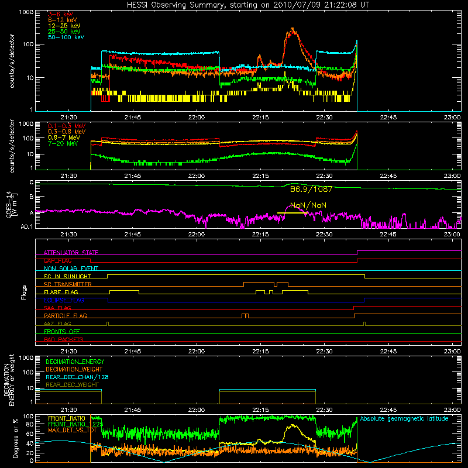Click the FLARE_FLAG pulse near 21:40
The width and height of the screenshot is (468, 468).
click(x=124, y=292)
